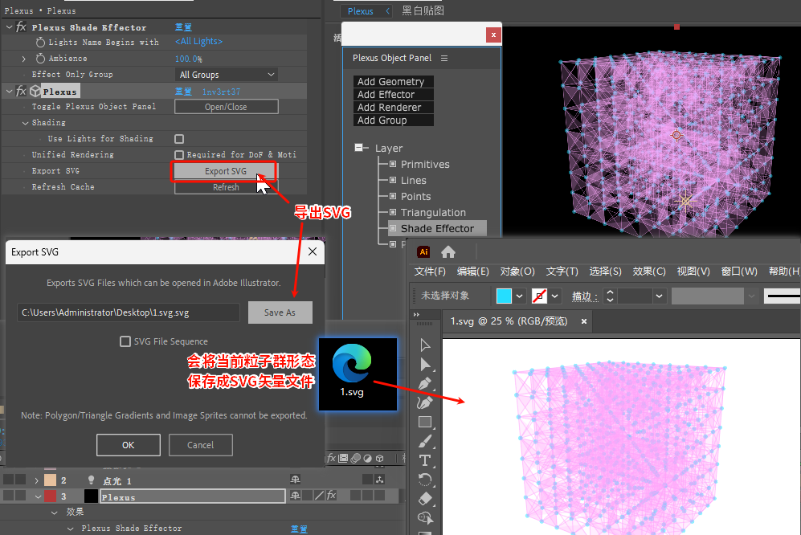Screen dimensions: 801x535
Task: Open the stroke weight dropdown arrow
Action: [x=659, y=296]
